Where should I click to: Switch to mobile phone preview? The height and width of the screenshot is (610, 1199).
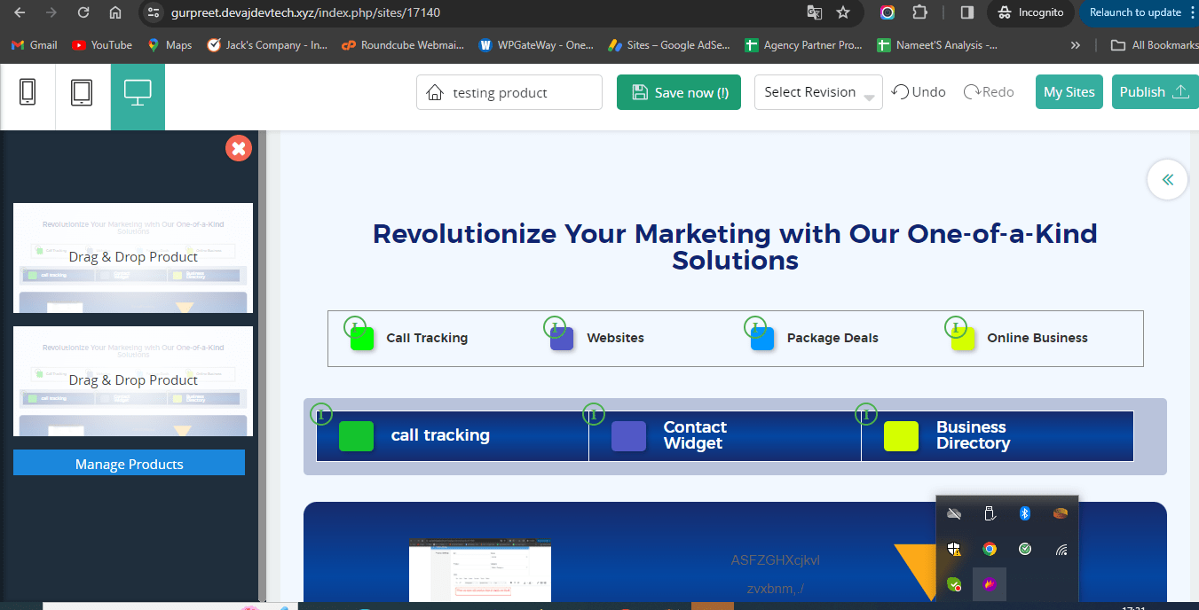pos(28,92)
